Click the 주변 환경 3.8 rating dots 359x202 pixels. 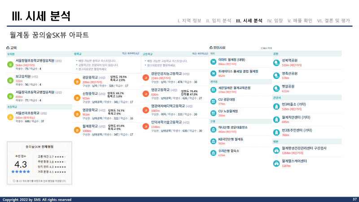(x=60, y=162)
